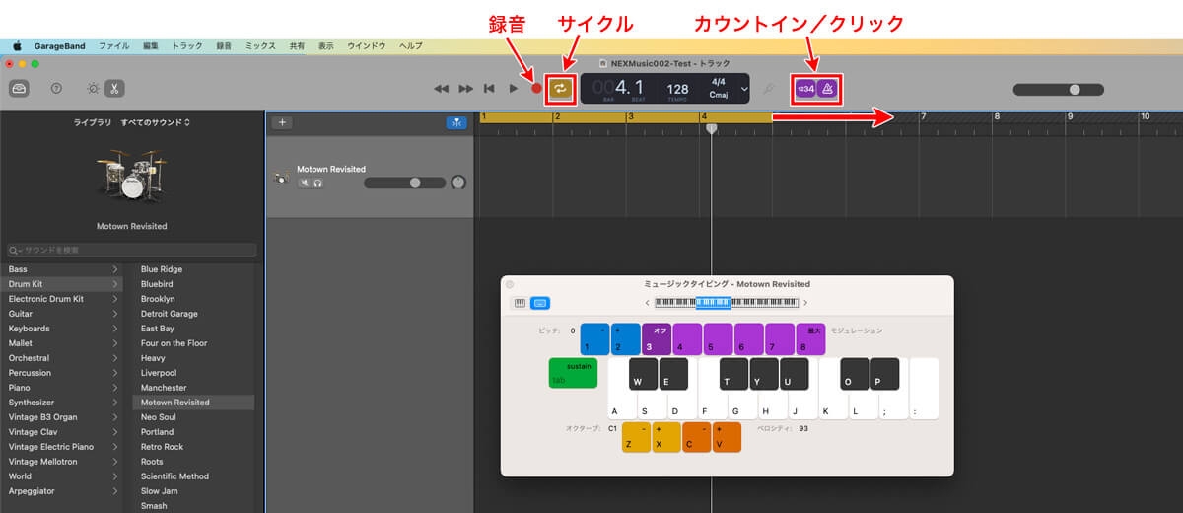Shift keyboard range left in Musical Typing
Viewport: 1183px width, 513px height.
click(x=647, y=303)
